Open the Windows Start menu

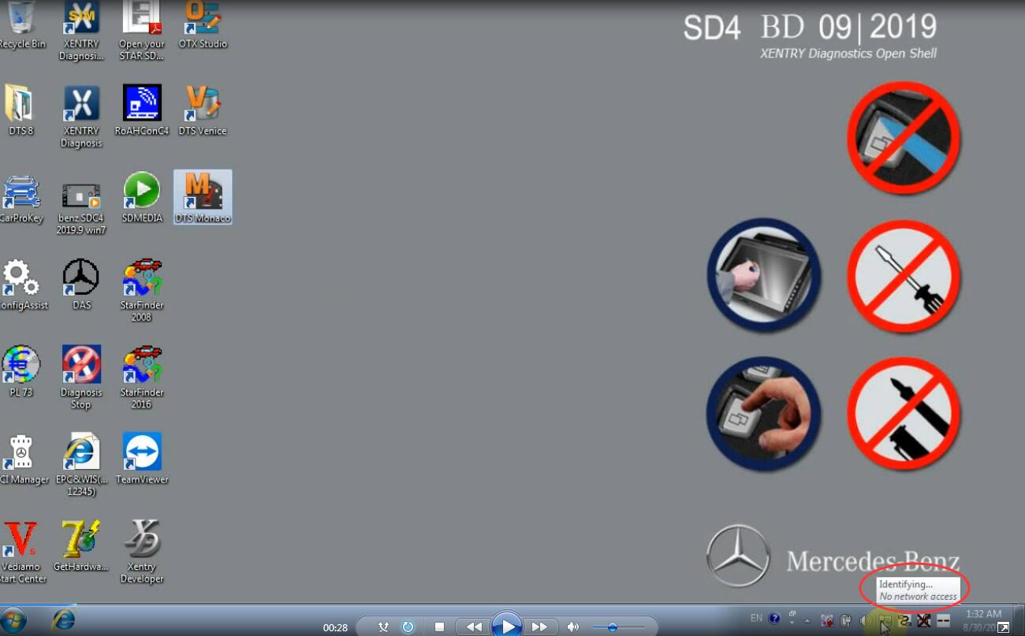tap(13, 620)
